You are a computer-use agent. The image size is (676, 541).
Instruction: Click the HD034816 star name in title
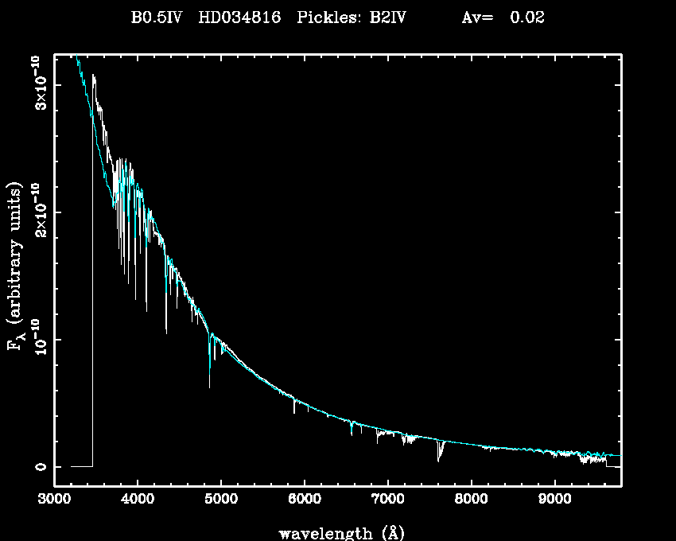click(x=239, y=18)
